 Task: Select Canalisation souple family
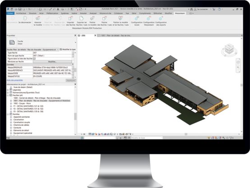[22, 122]
